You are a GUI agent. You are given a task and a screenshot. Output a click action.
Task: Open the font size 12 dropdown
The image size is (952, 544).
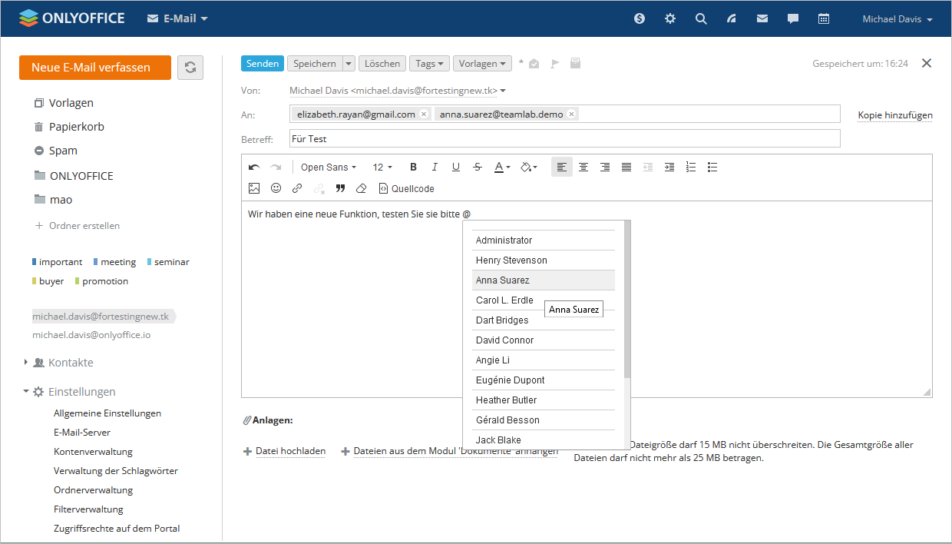pyautogui.click(x=382, y=168)
